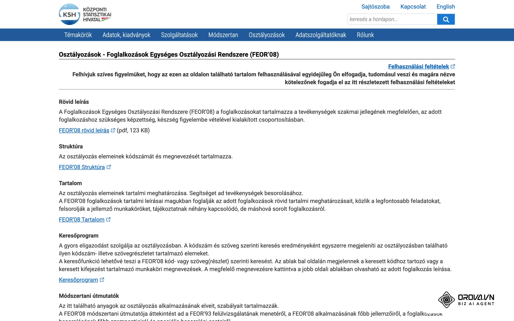Click the 'Rövid leírás' section heading
This screenshot has height=321, width=514.
click(x=74, y=102)
